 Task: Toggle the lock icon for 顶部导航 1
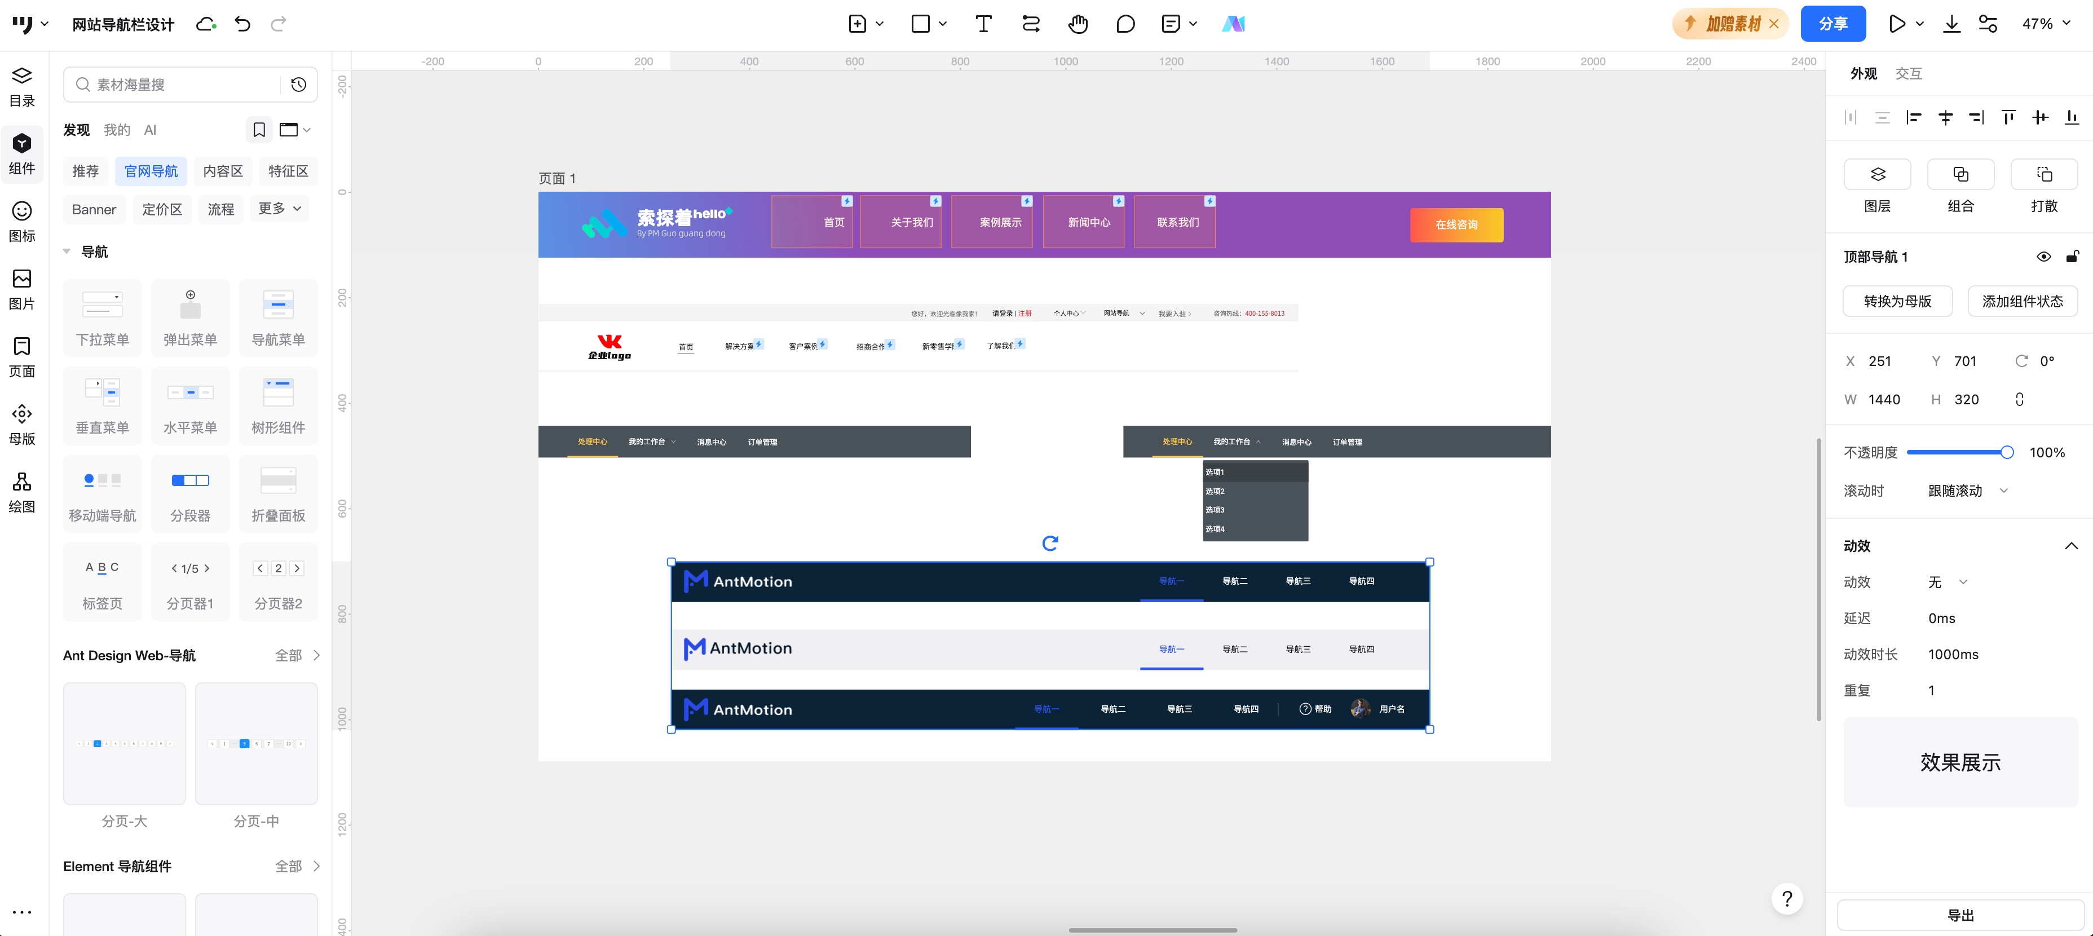(2072, 257)
